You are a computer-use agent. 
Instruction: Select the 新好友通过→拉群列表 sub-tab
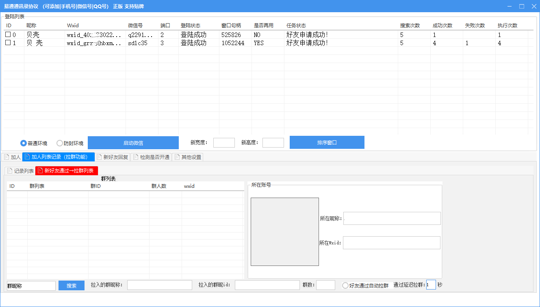[67, 171]
